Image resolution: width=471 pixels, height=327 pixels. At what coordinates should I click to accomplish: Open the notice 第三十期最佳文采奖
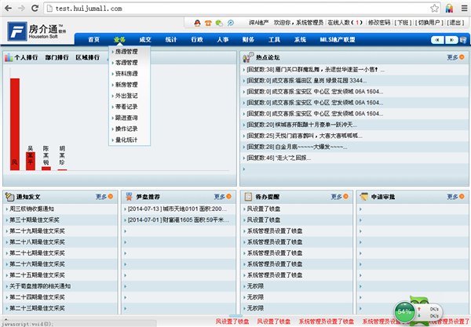35,220
